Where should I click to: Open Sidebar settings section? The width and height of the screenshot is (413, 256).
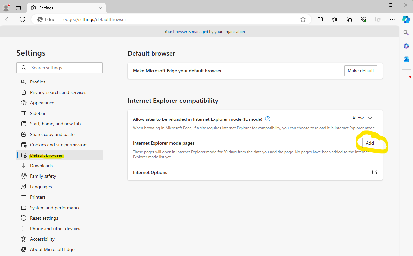click(60, 113)
